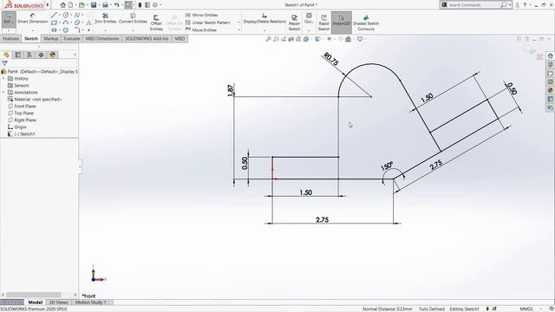
Task: Open PropertyManager tab icon
Action: (18, 55)
